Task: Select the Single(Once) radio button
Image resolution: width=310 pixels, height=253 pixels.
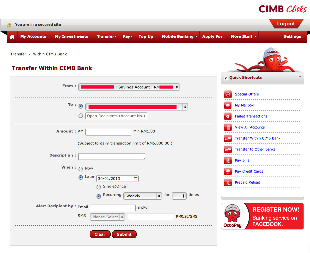Action: point(99,187)
